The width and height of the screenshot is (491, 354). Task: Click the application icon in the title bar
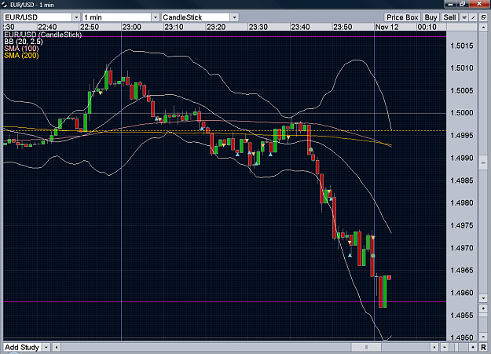pyautogui.click(x=4, y=5)
